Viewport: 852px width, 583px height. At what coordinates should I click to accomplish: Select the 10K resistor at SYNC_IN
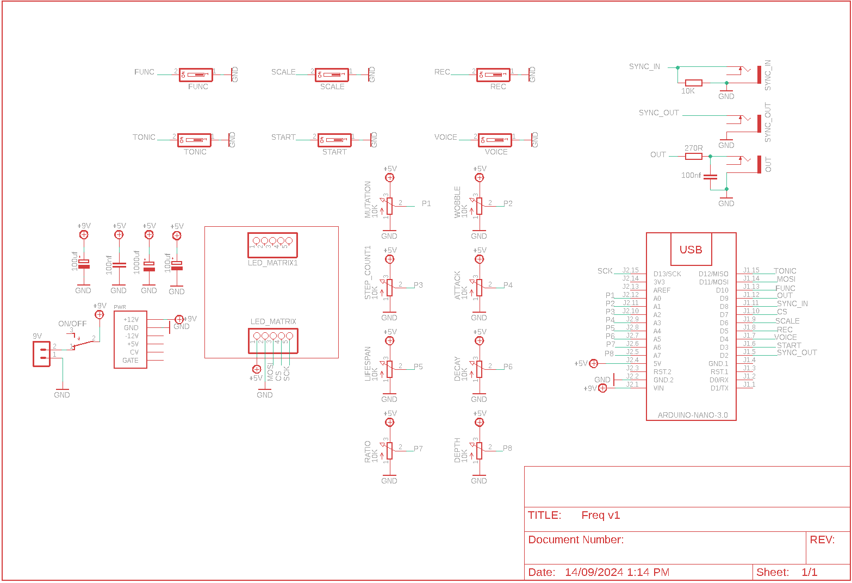694,83
